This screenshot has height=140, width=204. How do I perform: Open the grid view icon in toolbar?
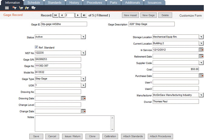pos(7,8)
